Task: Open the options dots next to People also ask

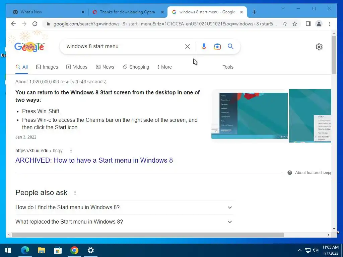Action: pyautogui.click(x=75, y=193)
